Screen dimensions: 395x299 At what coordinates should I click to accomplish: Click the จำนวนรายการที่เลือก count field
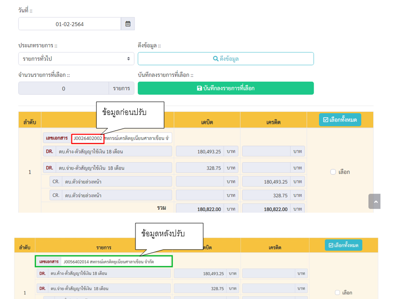63,89
